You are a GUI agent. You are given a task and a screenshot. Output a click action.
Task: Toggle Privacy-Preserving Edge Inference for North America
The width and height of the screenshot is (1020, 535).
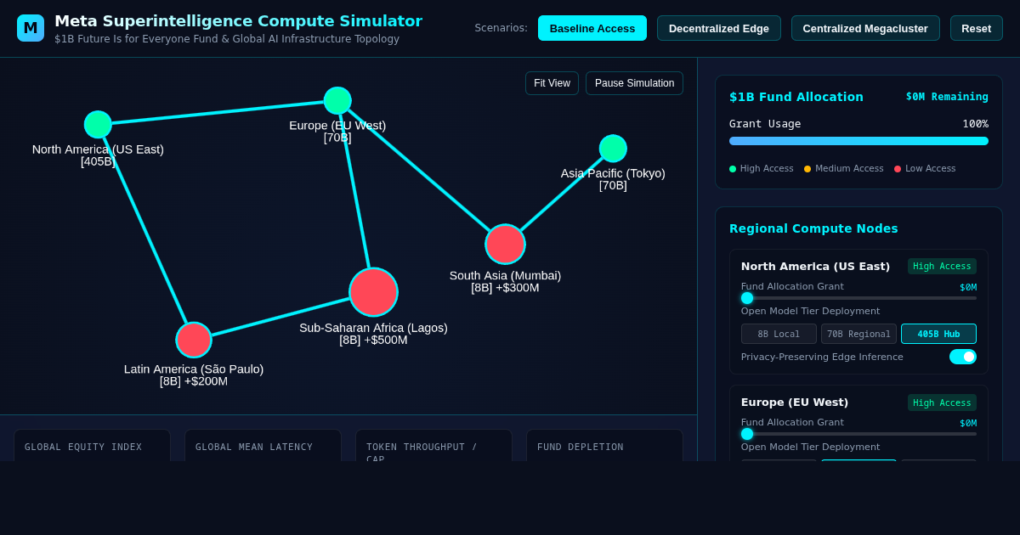click(963, 357)
